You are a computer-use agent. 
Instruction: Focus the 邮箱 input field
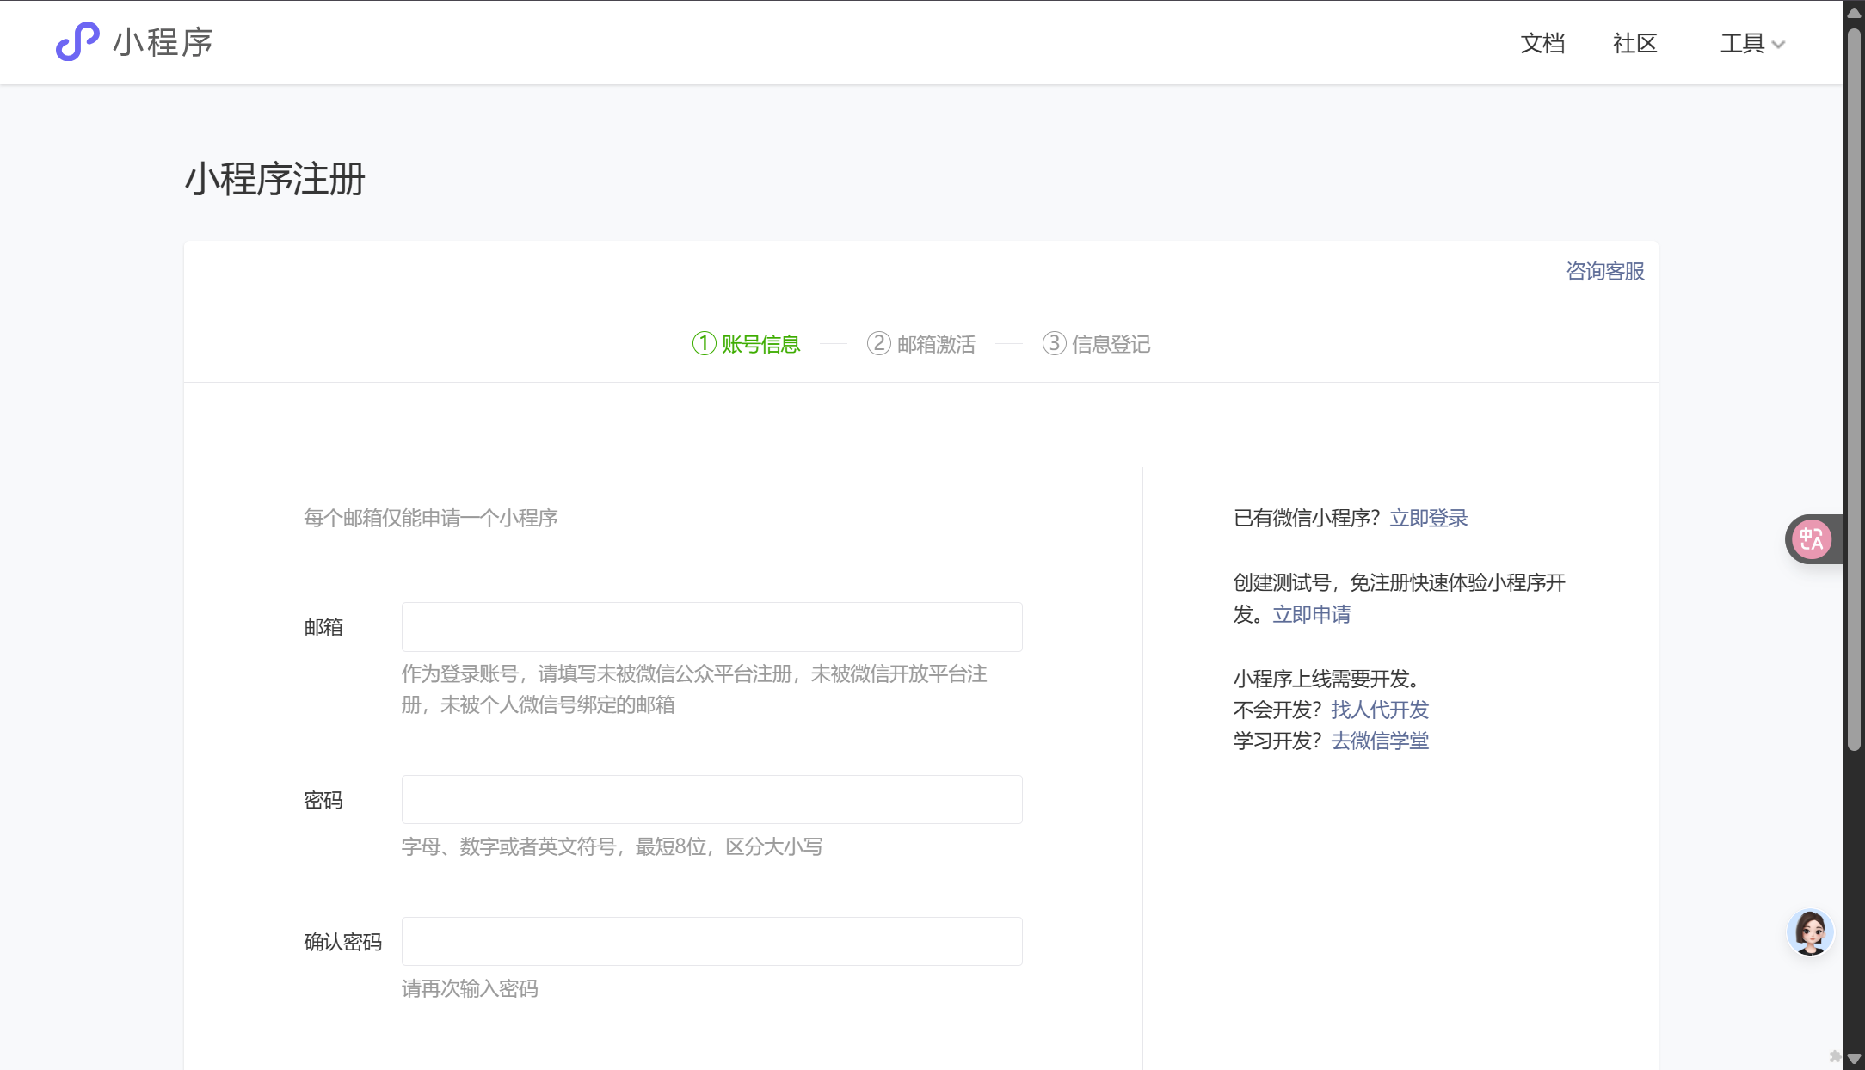pyautogui.click(x=711, y=627)
